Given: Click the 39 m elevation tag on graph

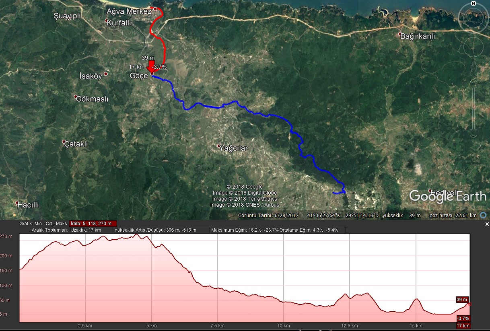Looking at the screenshot, I should click(462, 300).
